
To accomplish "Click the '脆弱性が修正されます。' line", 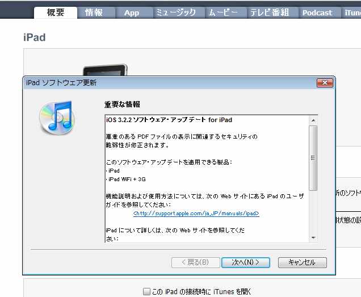I will (x=137, y=145).
